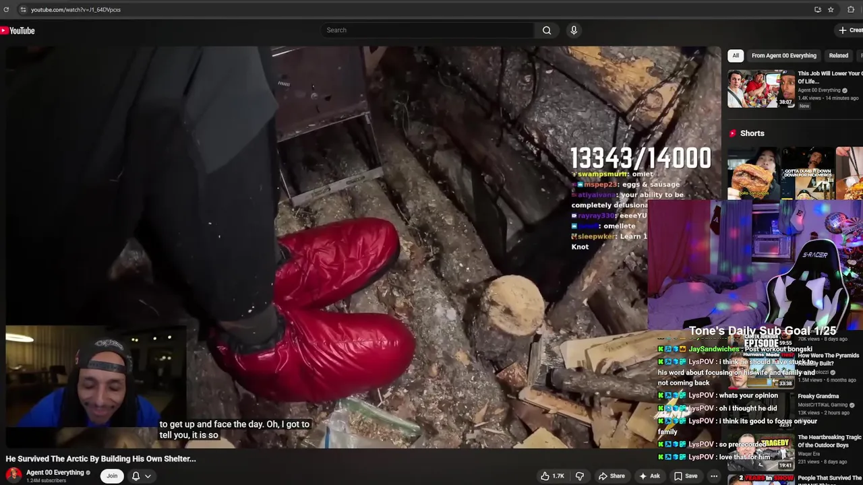Open the 19:41 Tragedy video thumbnail
Image resolution: width=863 pixels, height=485 pixels.
(x=761, y=452)
